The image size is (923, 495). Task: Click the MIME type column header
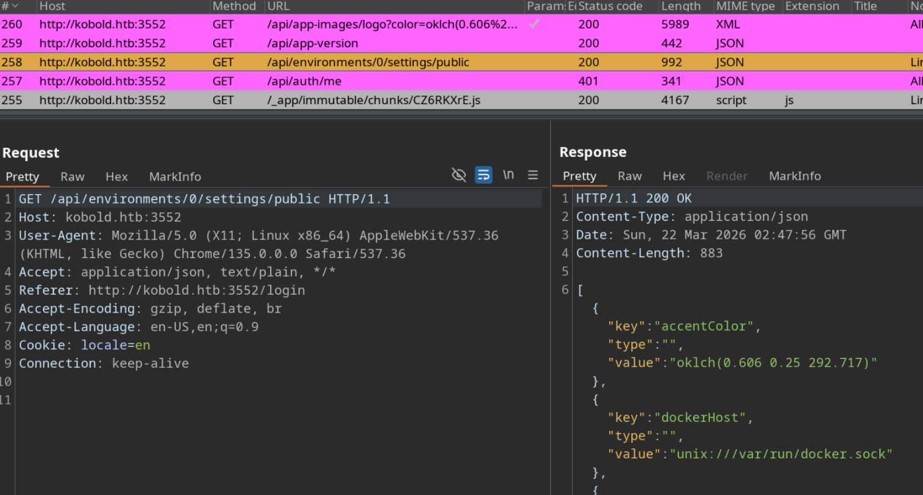click(x=745, y=6)
